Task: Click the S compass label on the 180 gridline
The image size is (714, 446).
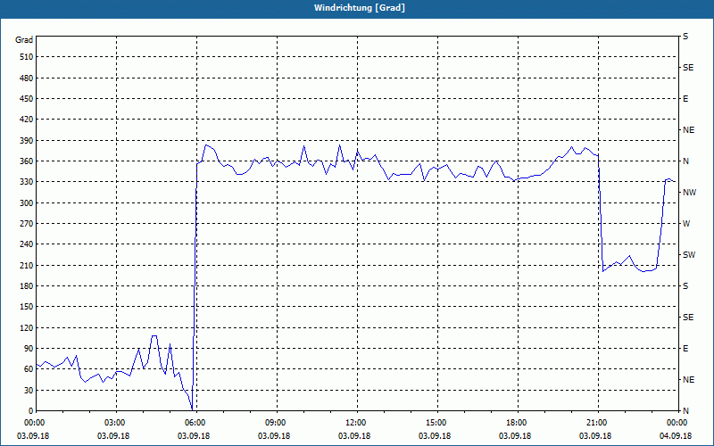Action: point(685,286)
